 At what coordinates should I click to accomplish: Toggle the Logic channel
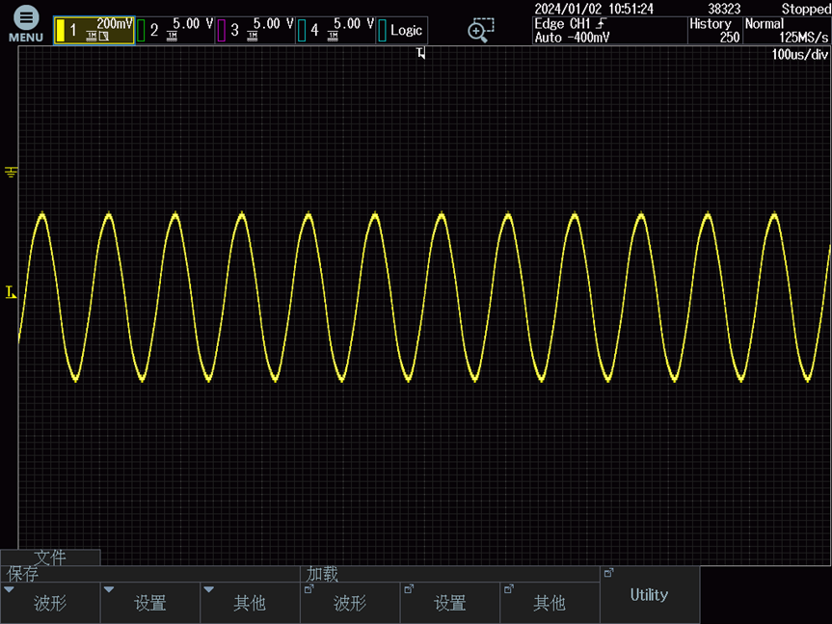402,30
